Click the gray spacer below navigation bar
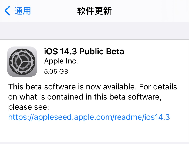Image resolution: width=189 pixels, height=144 pixels. [x=94, y=31]
